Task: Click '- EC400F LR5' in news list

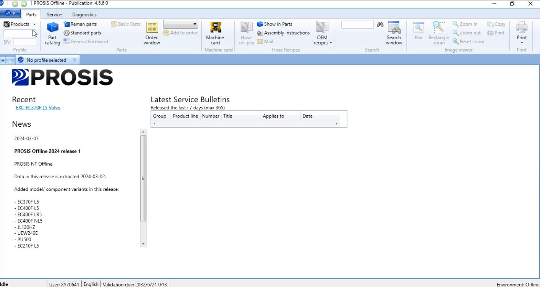Action: (28, 214)
